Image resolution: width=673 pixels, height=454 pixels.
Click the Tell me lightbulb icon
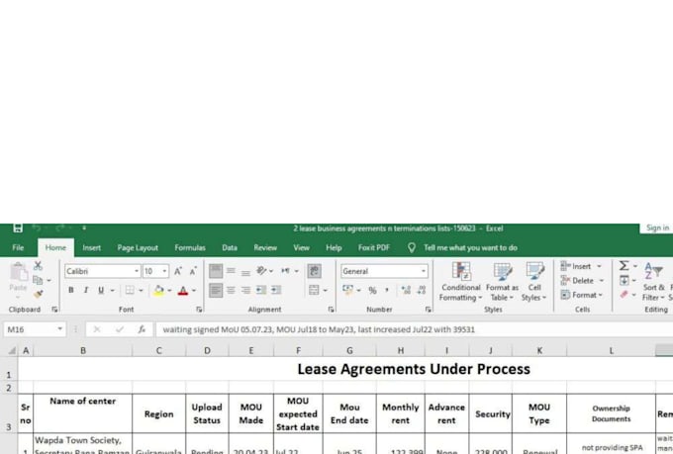[x=411, y=247]
